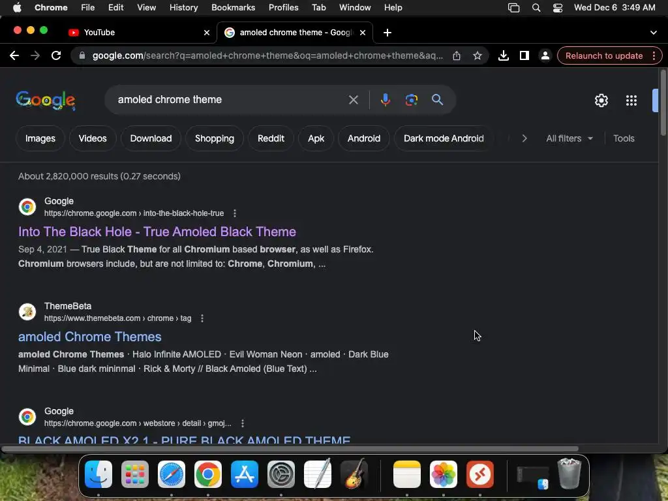Open macOS Control Center icon

click(x=558, y=8)
